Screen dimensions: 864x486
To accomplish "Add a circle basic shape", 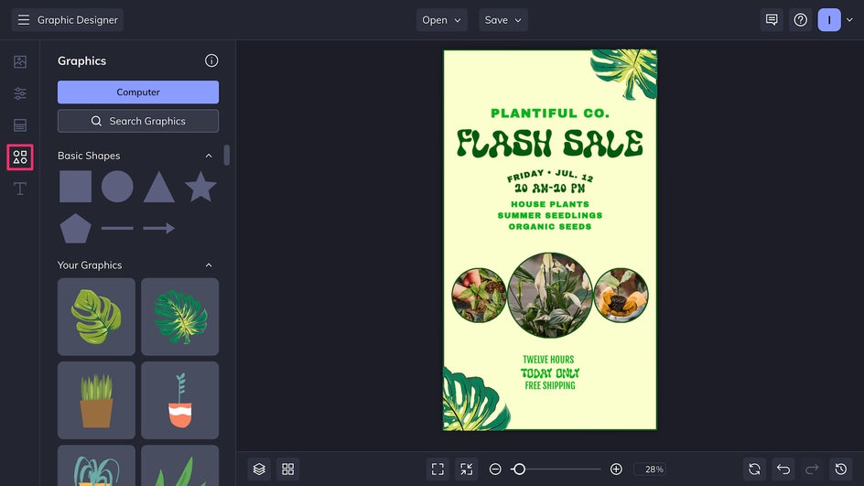I will (x=117, y=187).
